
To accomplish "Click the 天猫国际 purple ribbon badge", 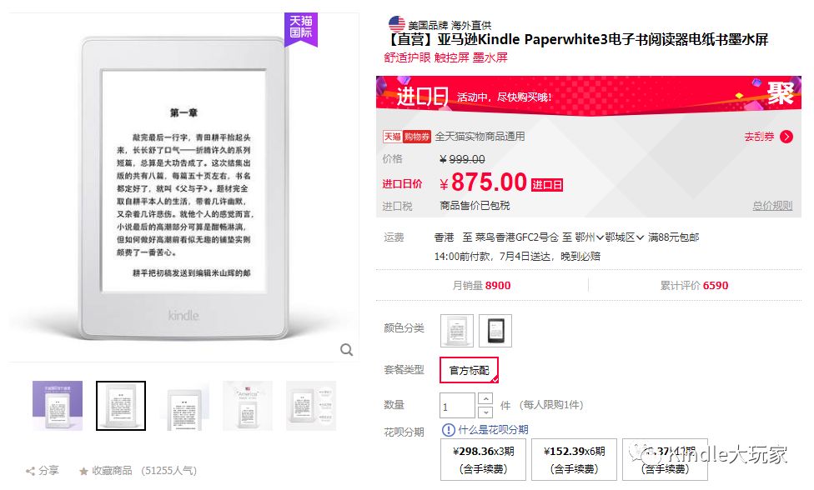I will point(300,29).
